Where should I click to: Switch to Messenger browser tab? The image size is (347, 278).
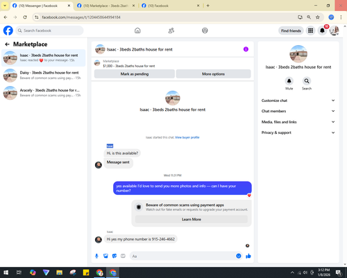pyautogui.click(x=38, y=6)
